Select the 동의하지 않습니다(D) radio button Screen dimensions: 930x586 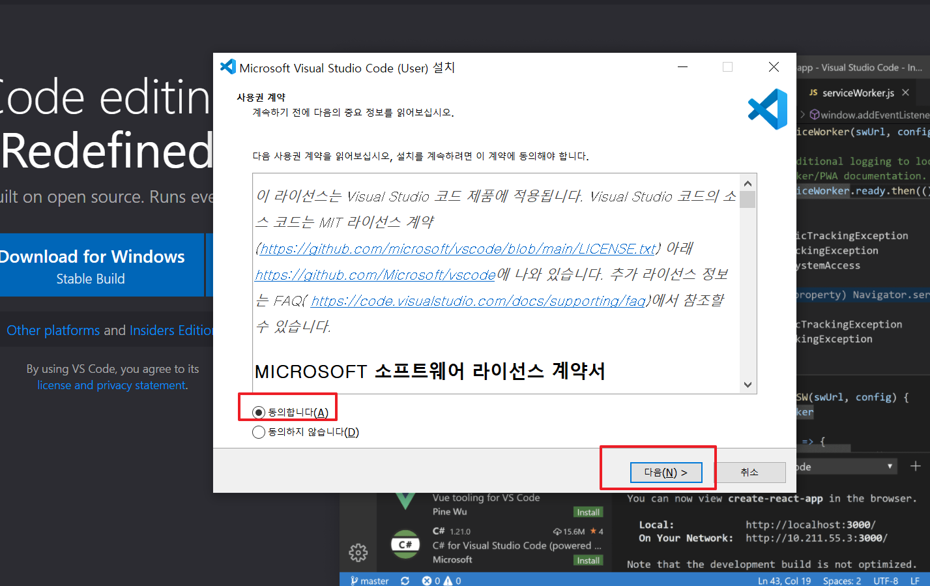(259, 432)
